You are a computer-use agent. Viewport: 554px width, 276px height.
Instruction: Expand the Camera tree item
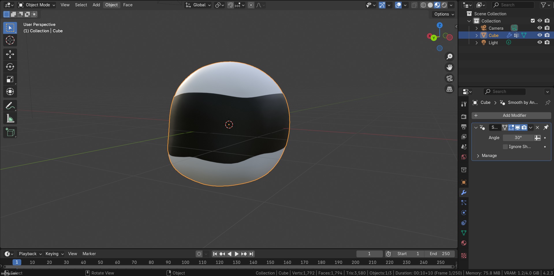tap(477, 28)
